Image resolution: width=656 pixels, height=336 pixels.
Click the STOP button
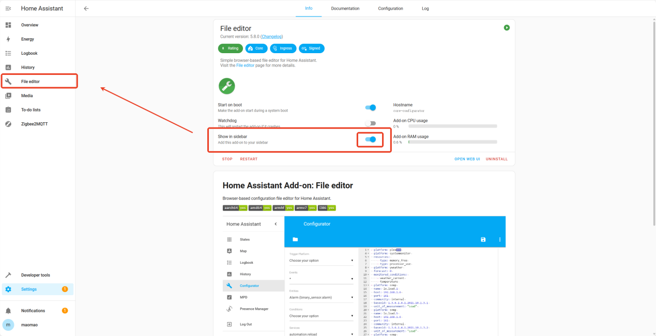(x=227, y=159)
